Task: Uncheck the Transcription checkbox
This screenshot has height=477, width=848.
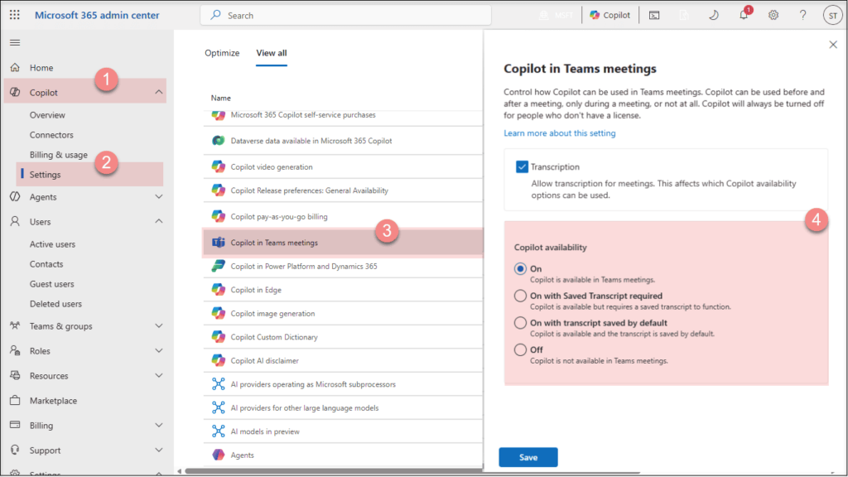Action: point(522,166)
